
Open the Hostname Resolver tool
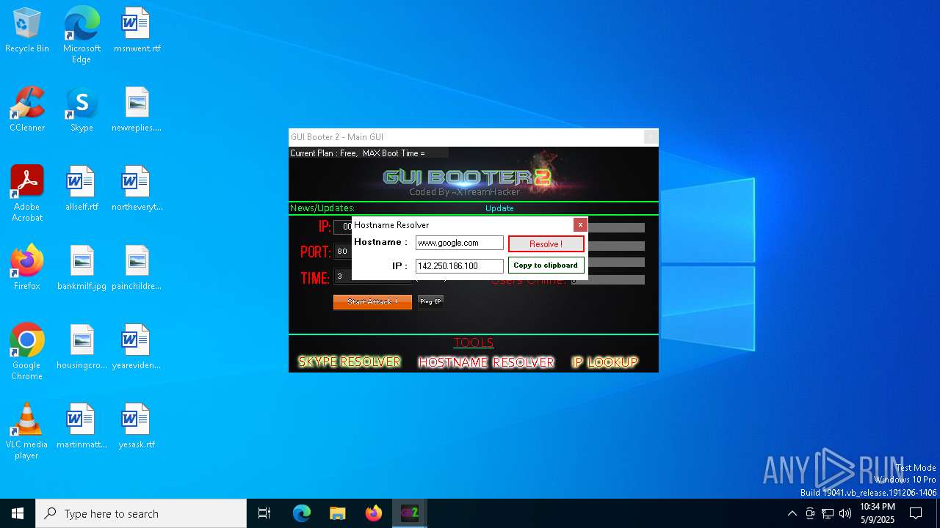click(486, 362)
